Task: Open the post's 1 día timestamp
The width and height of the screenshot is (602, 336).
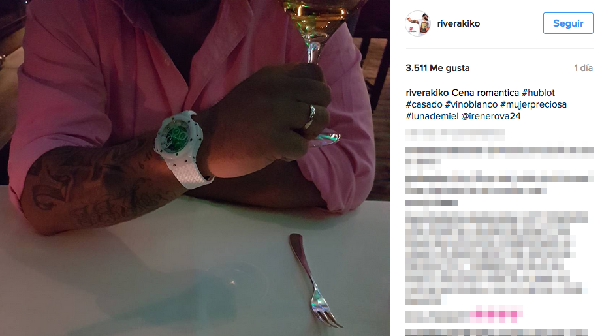Action: [x=583, y=68]
